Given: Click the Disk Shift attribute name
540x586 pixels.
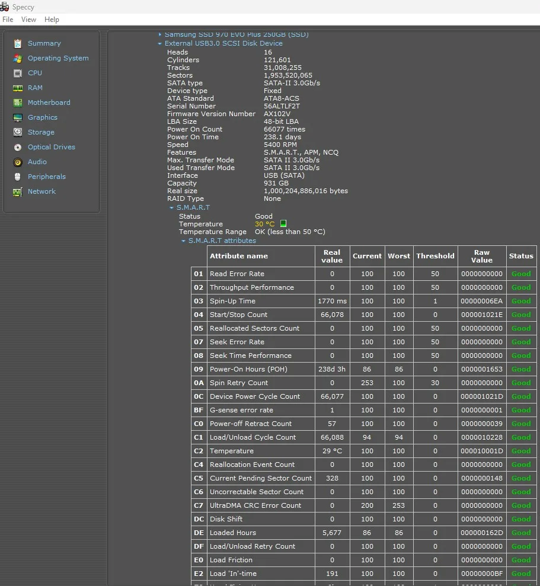Looking at the screenshot, I should coord(226,519).
